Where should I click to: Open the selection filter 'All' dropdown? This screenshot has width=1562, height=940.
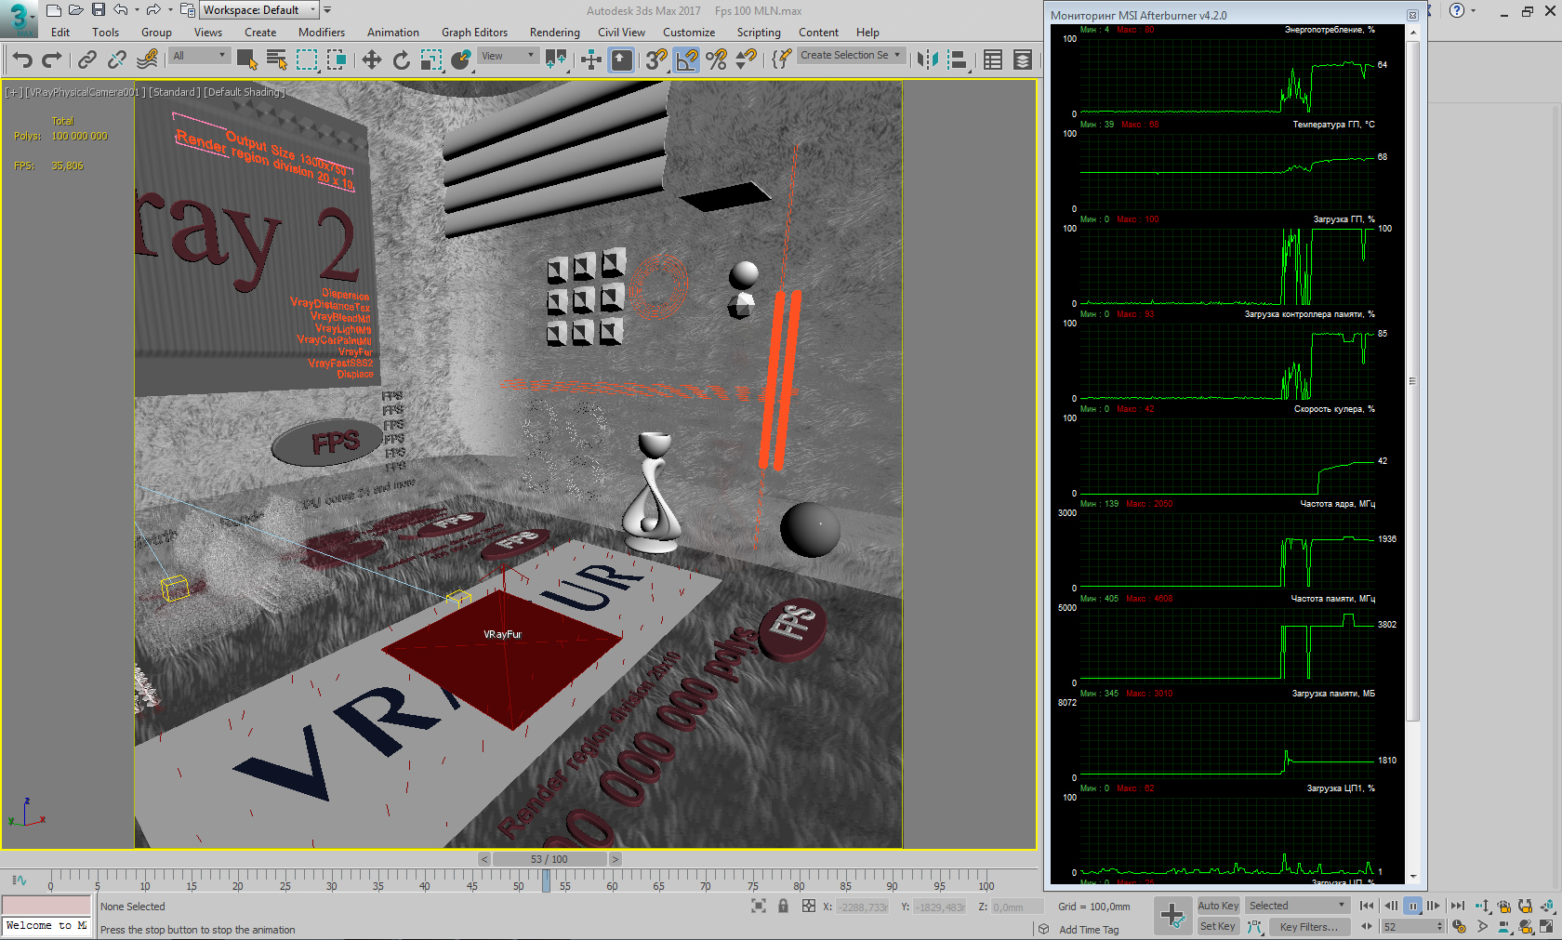coord(200,56)
